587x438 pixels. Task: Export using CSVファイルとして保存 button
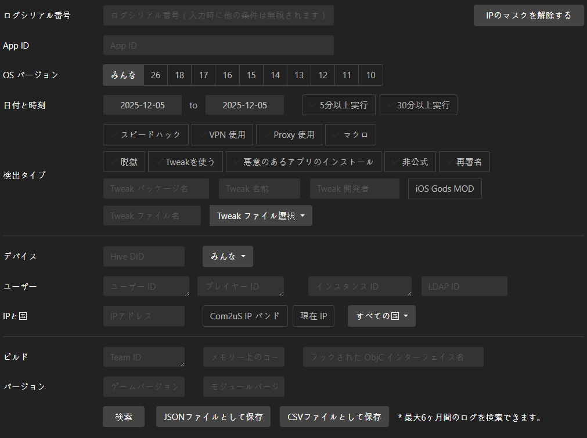(x=334, y=417)
